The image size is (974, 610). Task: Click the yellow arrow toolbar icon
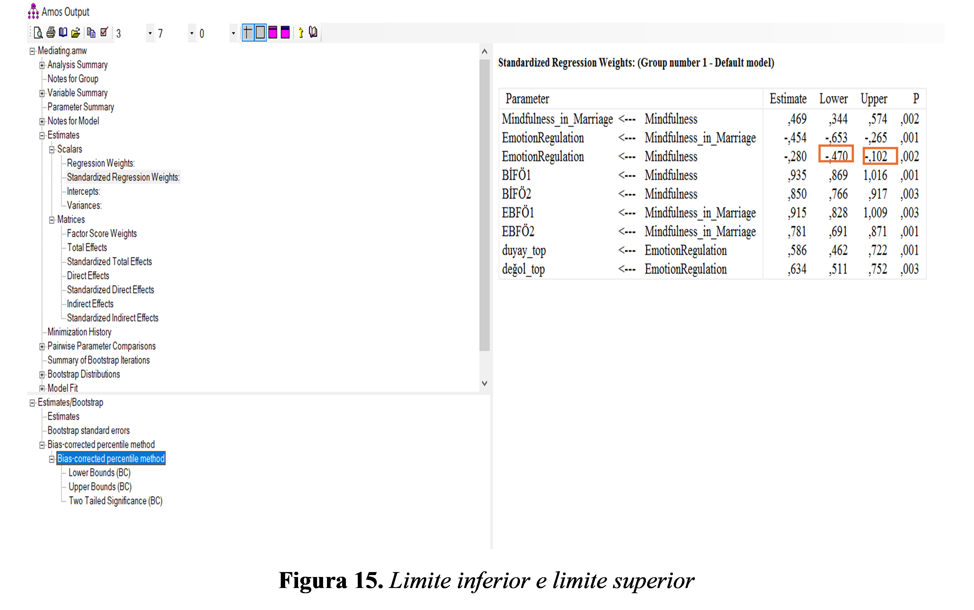(301, 33)
